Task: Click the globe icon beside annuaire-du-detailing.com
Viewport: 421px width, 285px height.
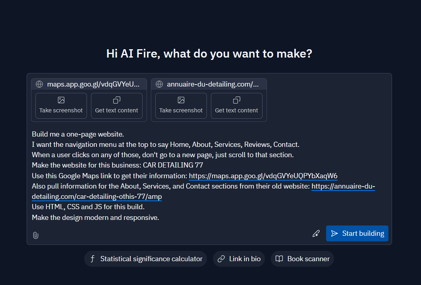Action: (x=159, y=84)
